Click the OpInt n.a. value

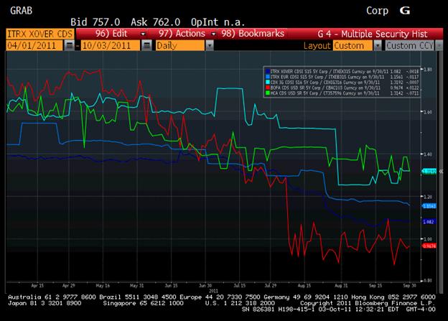coord(218,22)
